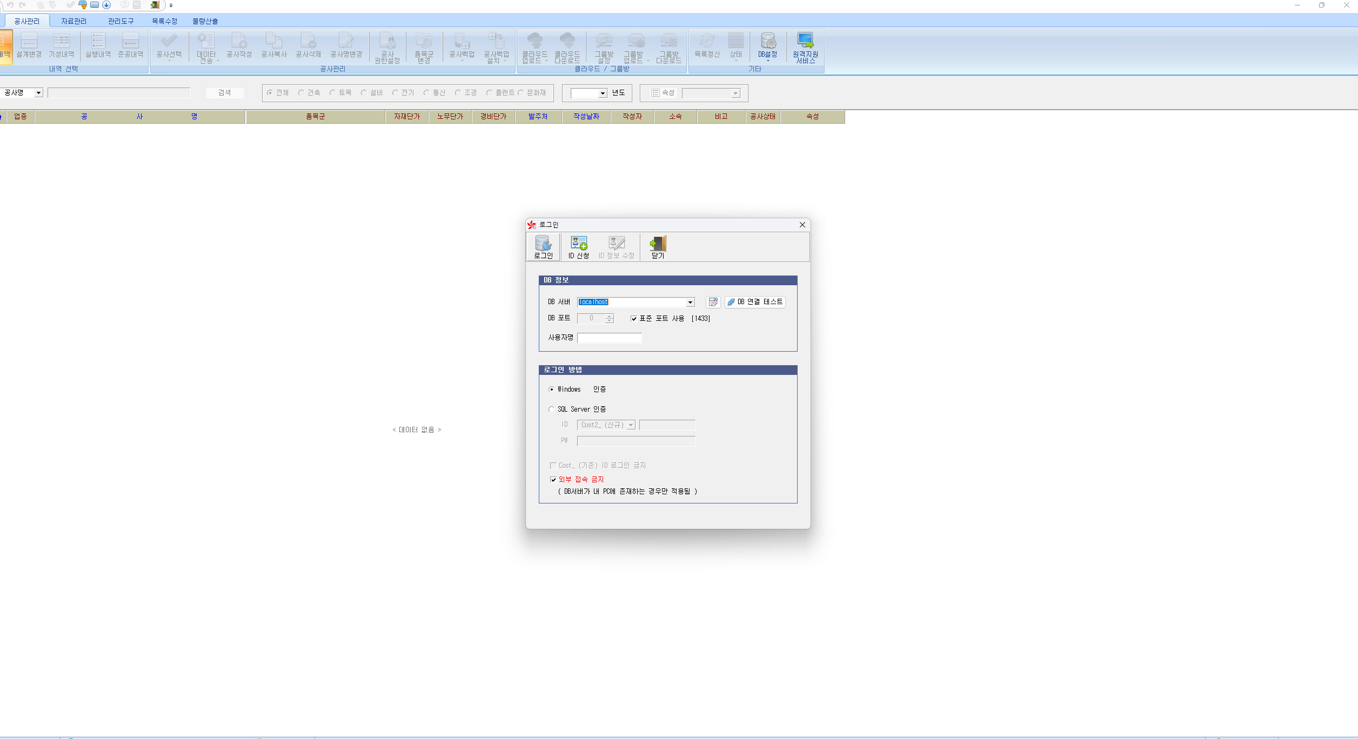Click the 닫기 door exit icon
The image size is (1358, 739).
658,246
